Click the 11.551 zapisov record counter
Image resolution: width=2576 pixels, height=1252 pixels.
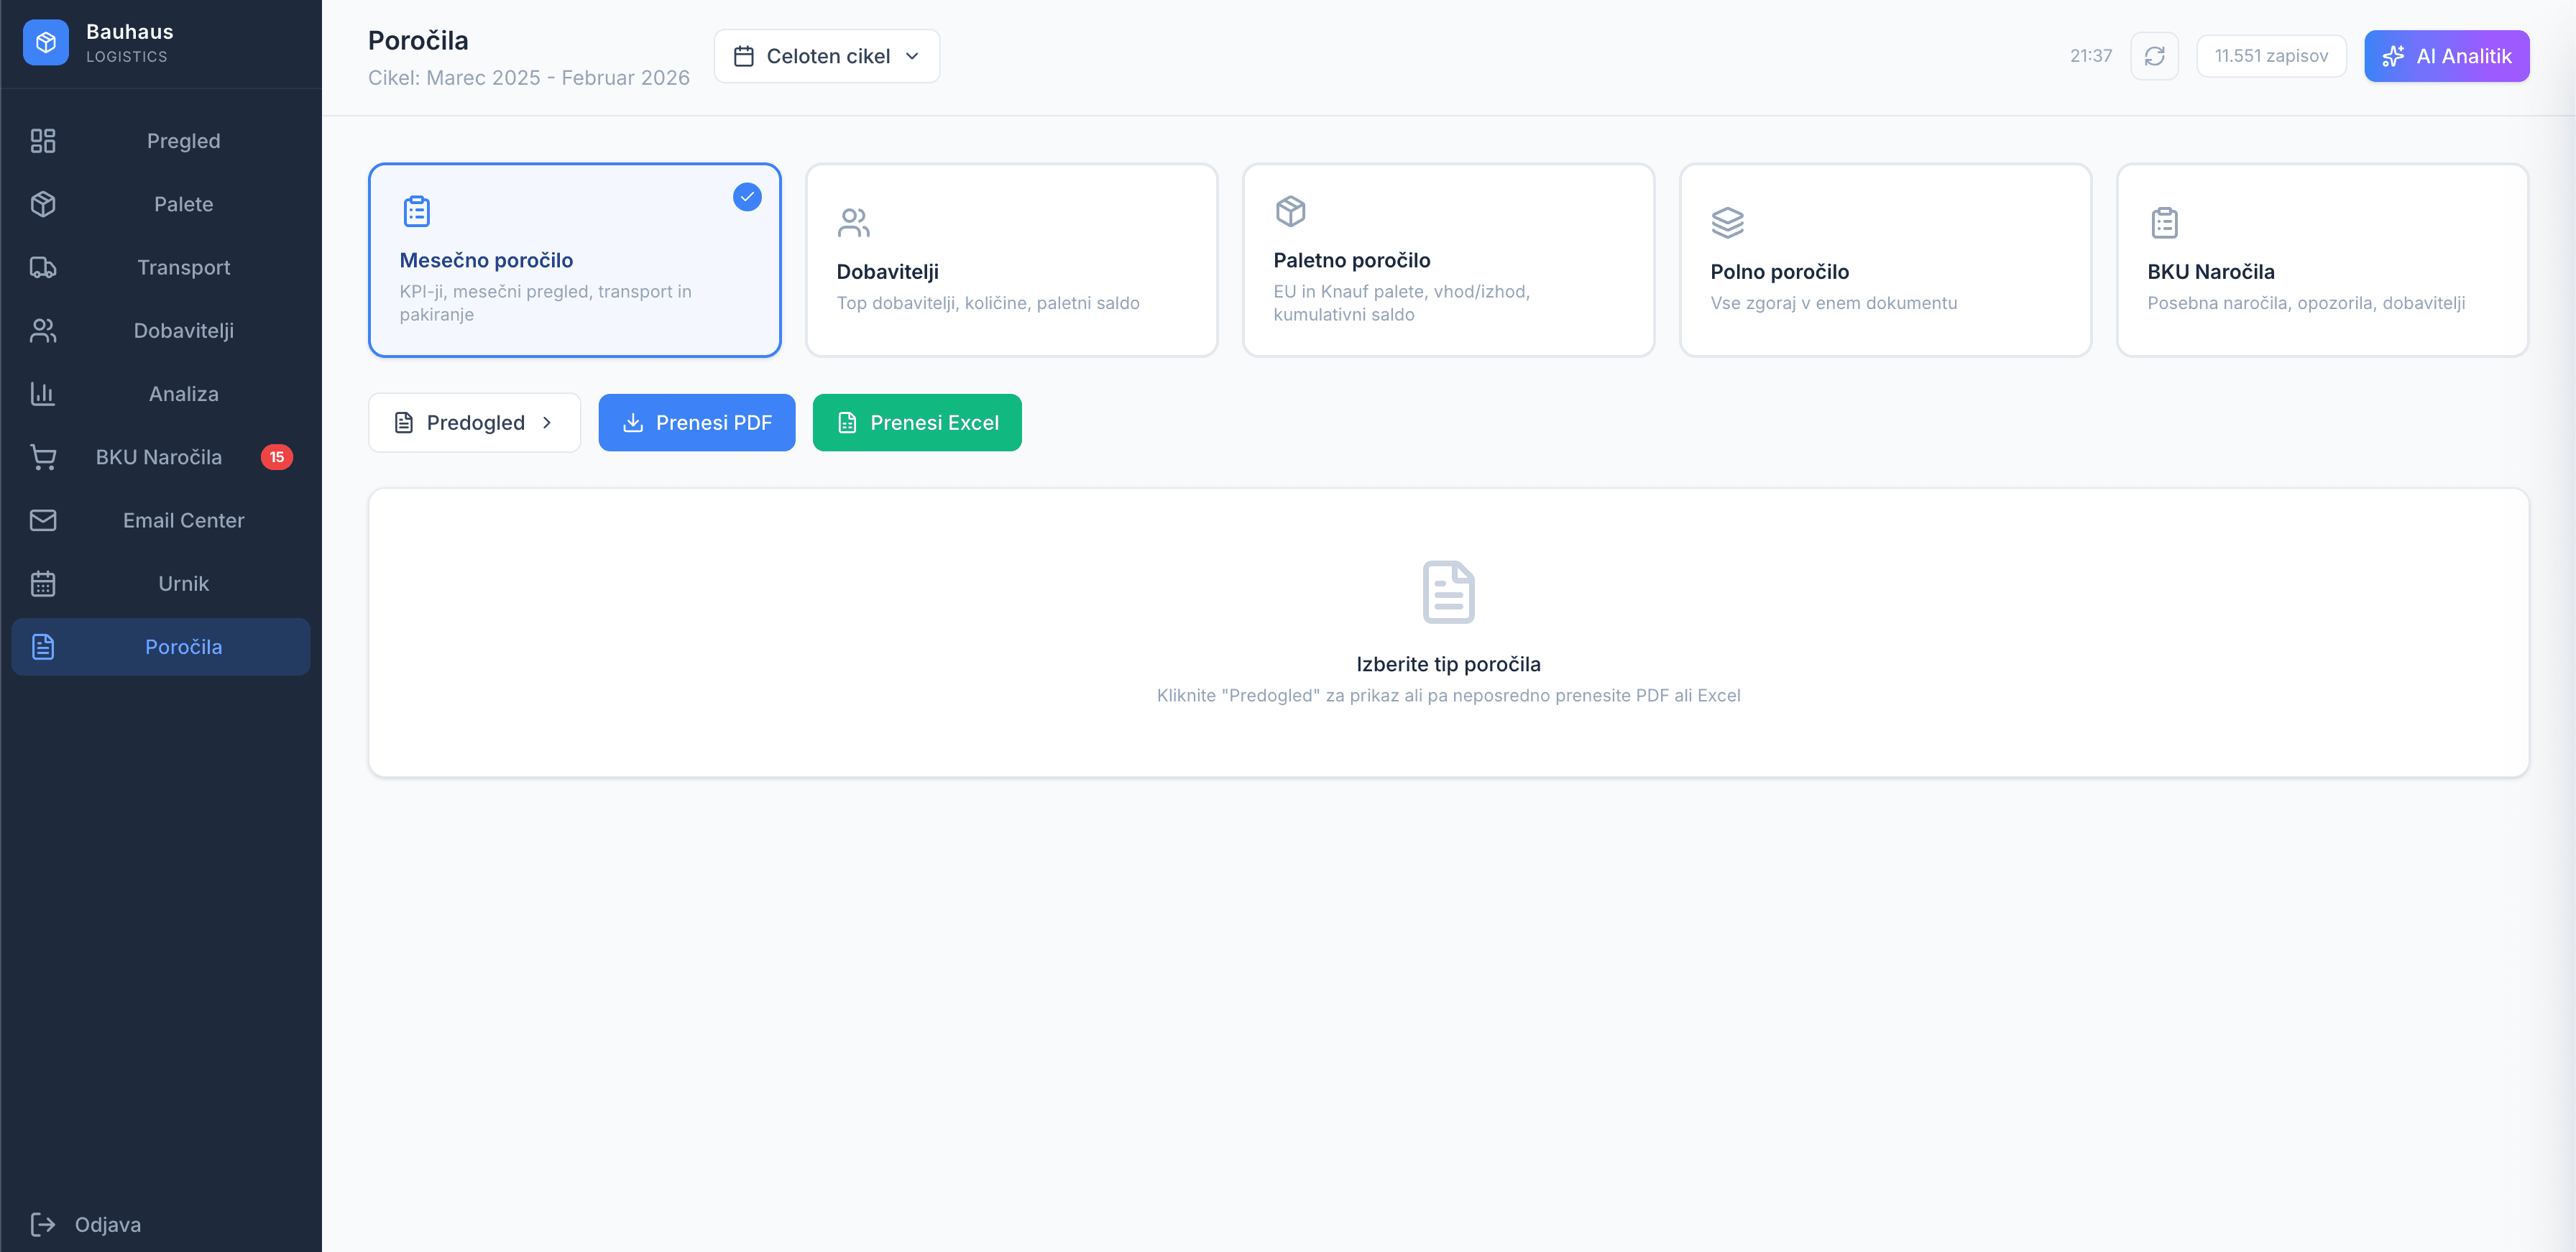coord(2271,56)
